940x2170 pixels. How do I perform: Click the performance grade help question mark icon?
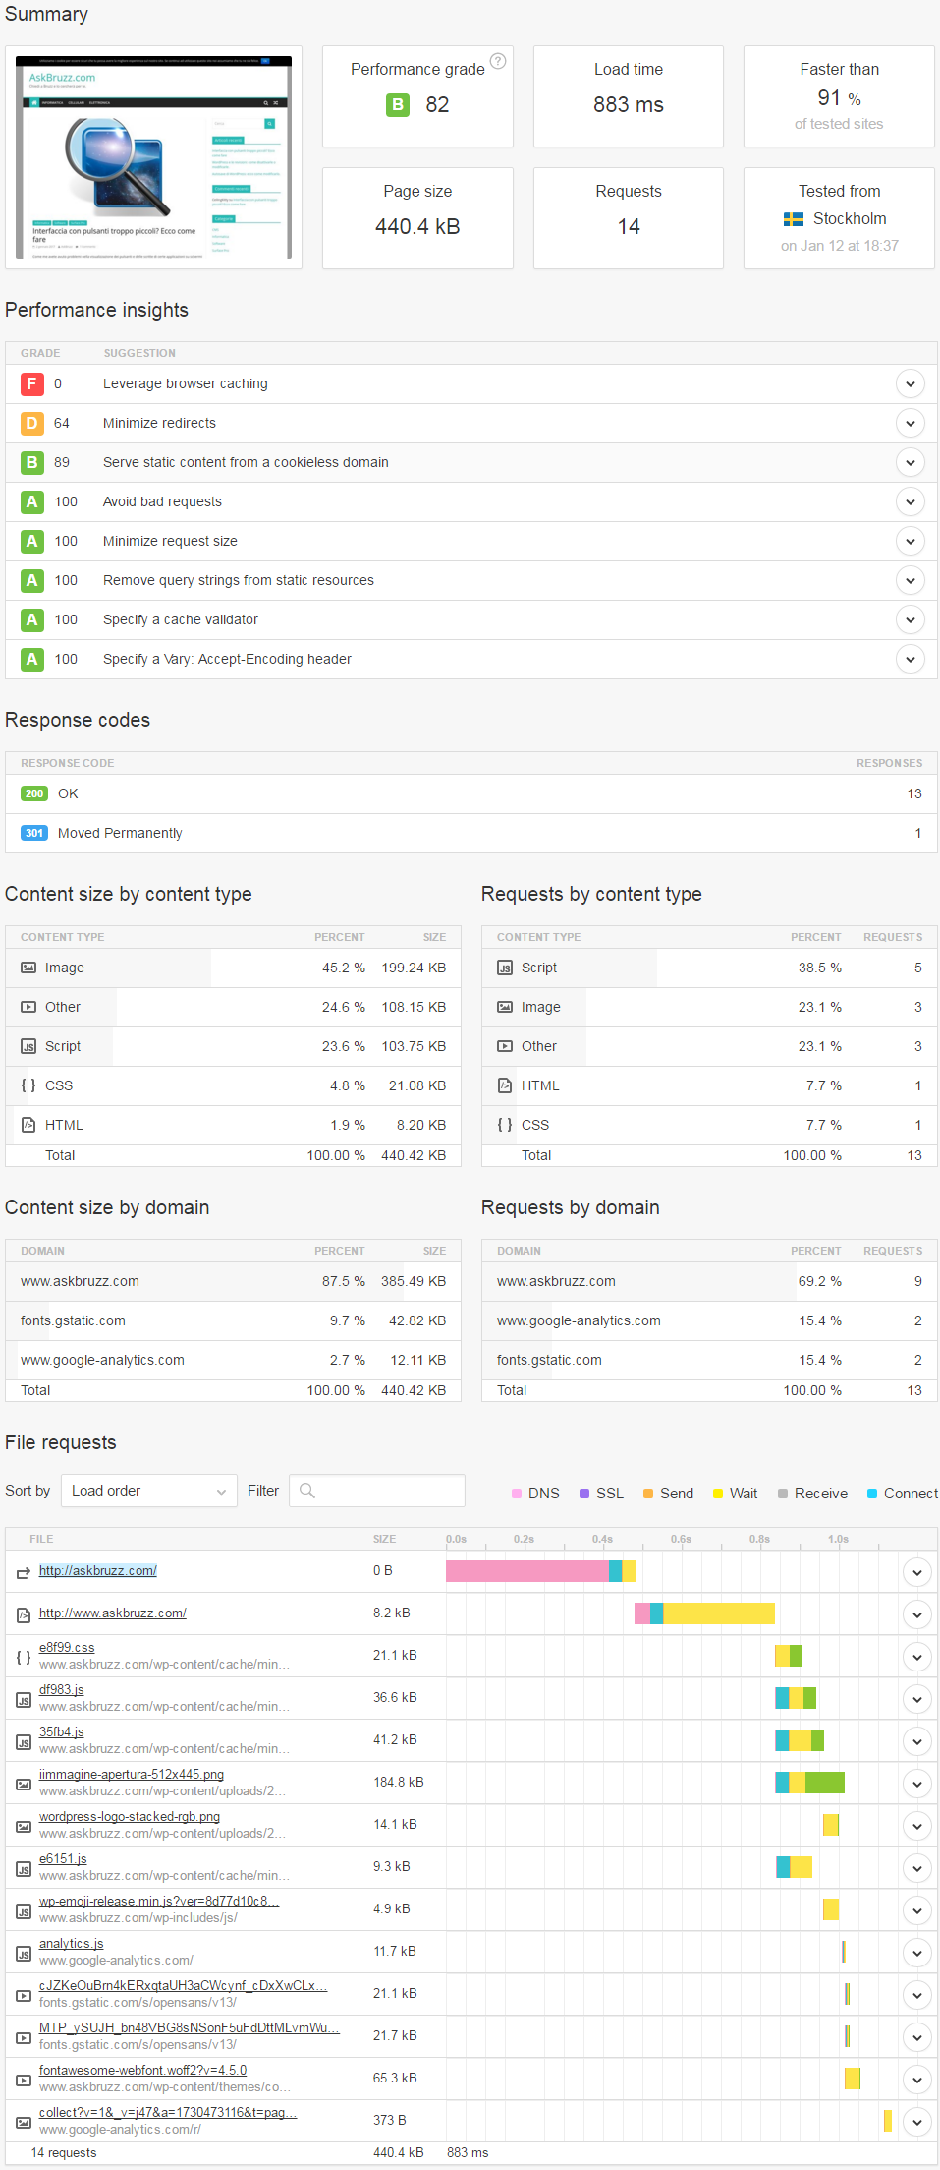[498, 61]
